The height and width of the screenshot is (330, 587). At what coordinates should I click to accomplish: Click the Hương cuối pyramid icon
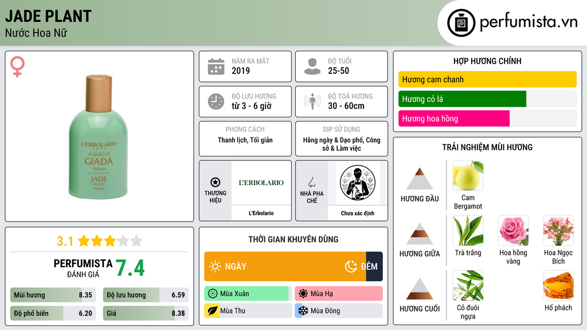420,289
